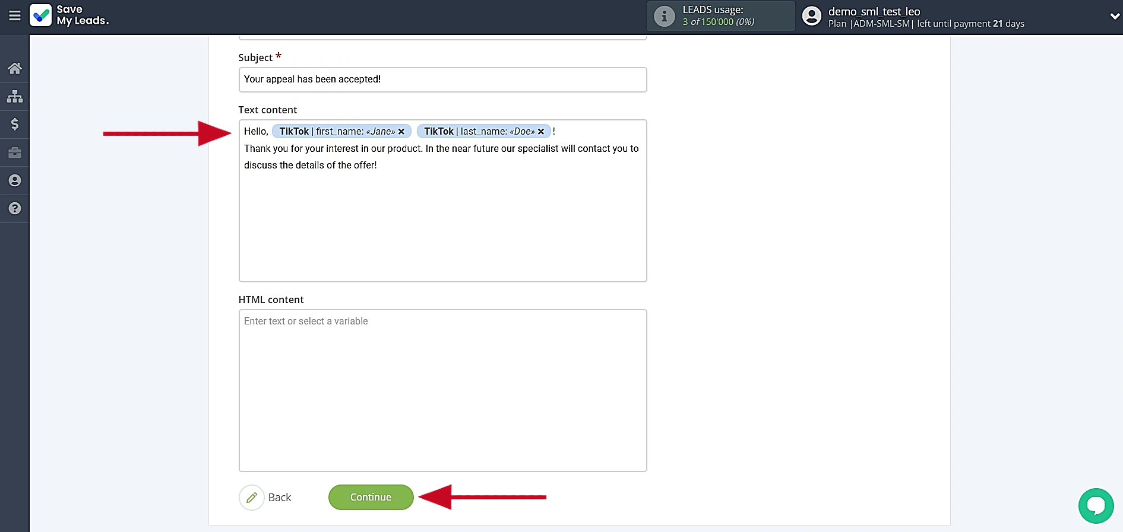This screenshot has height=532, width=1123.
Task: Click the Continue button
Action: 371,497
